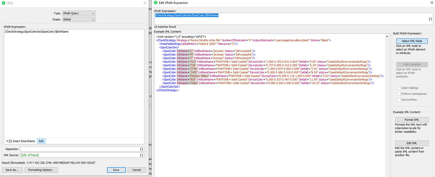The image size is (435, 177).
Task: Check the Use prefixes option
Action: point(399,100)
